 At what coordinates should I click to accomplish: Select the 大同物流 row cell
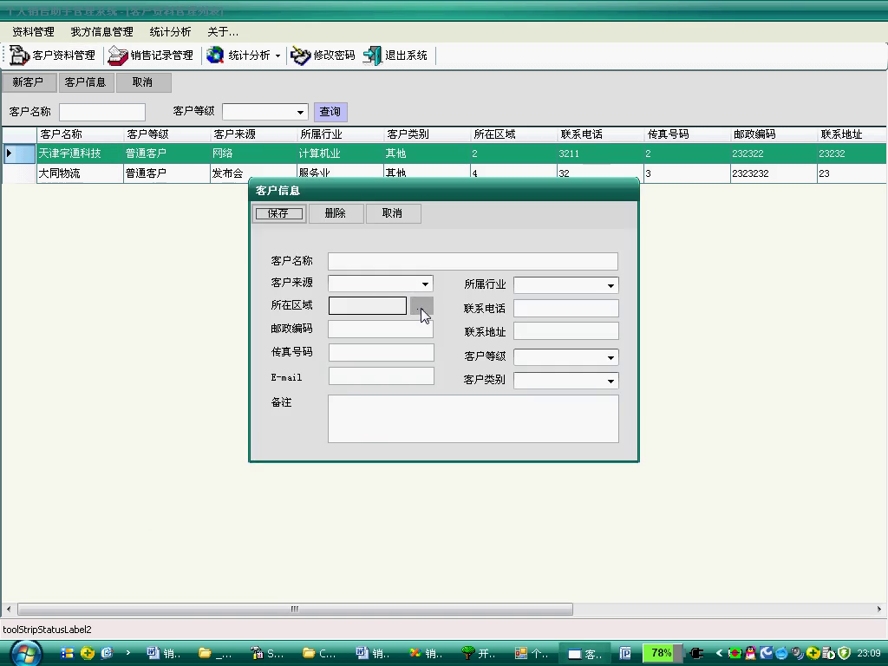80,173
